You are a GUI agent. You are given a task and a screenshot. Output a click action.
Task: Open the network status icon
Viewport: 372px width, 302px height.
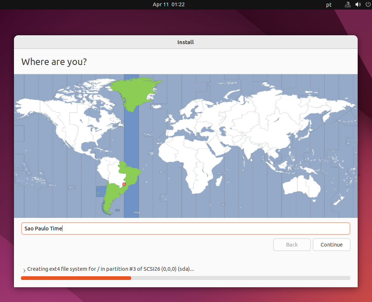point(347,5)
